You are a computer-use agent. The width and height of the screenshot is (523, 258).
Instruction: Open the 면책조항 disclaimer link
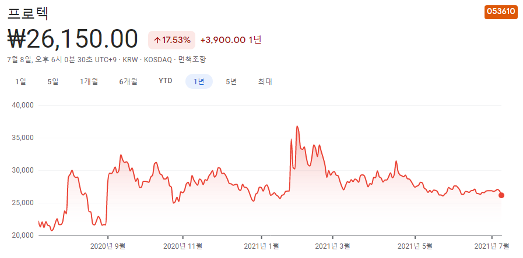pos(192,60)
